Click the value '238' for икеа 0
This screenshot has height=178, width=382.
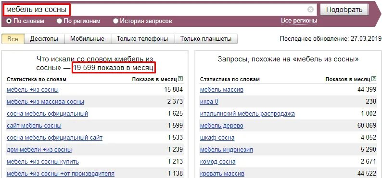(371, 102)
